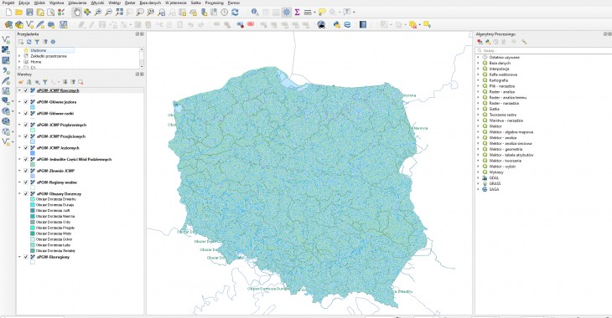Create a new project with the blank page icon
The image size is (612, 318).
8,13
